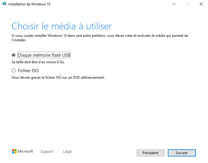Click the "Choisir le média à utiliser" heading

pyautogui.click(x=62, y=26)
